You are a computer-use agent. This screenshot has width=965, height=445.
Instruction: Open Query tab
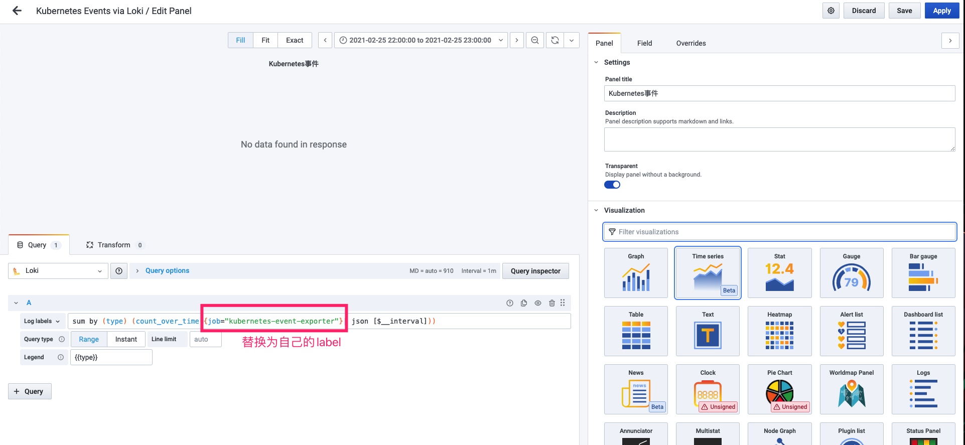(39, 245)
